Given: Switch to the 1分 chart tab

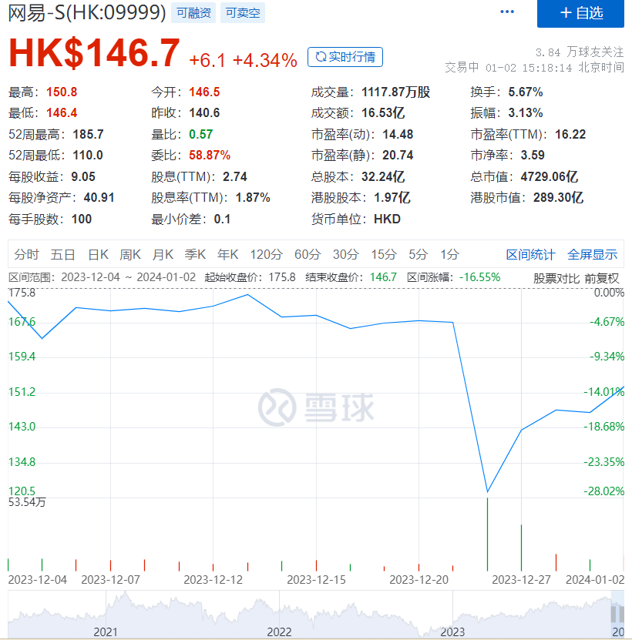Looking at the screenshot, I should coord(449,254).
